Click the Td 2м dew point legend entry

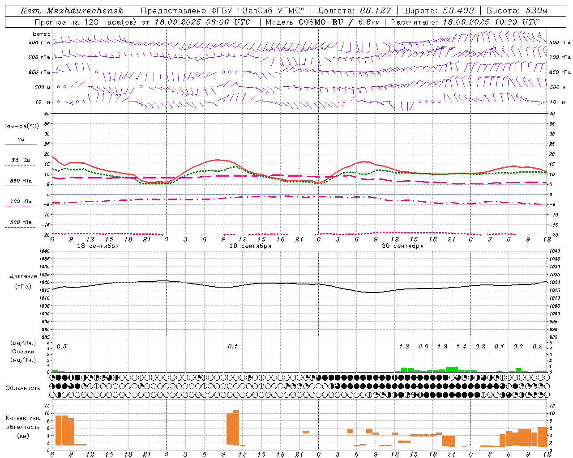tap(21, 160)
